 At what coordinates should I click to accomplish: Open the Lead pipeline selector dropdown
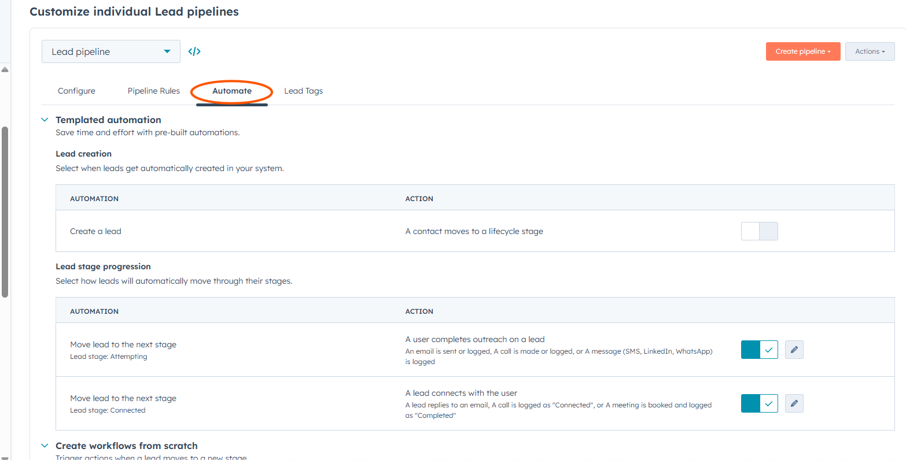(x=111, y=51)
